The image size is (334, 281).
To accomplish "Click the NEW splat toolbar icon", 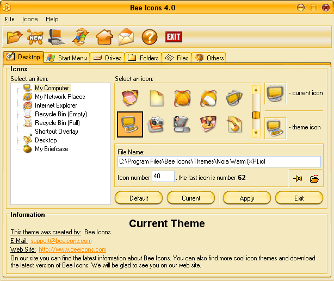I will [x=35, y=37].
